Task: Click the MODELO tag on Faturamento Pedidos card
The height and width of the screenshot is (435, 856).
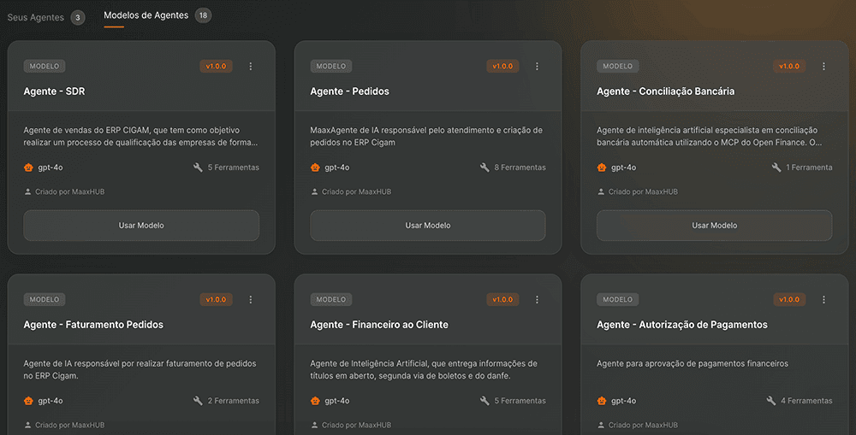Action: (45, 299)
